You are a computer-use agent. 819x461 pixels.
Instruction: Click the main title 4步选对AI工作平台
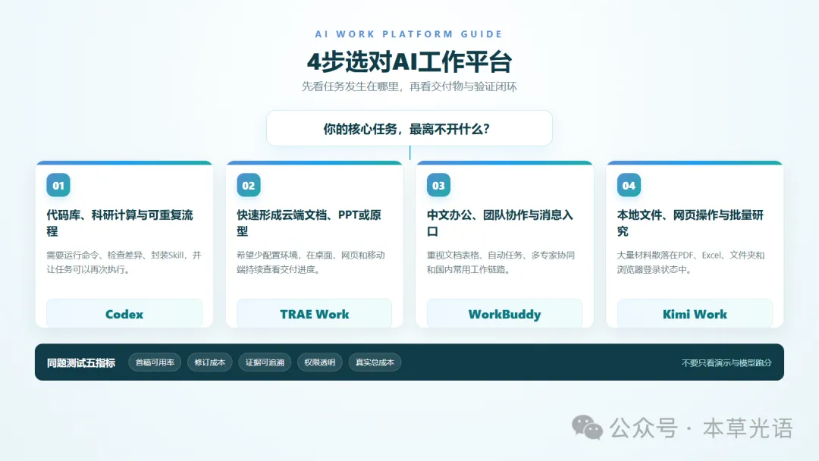pos(409,61)
